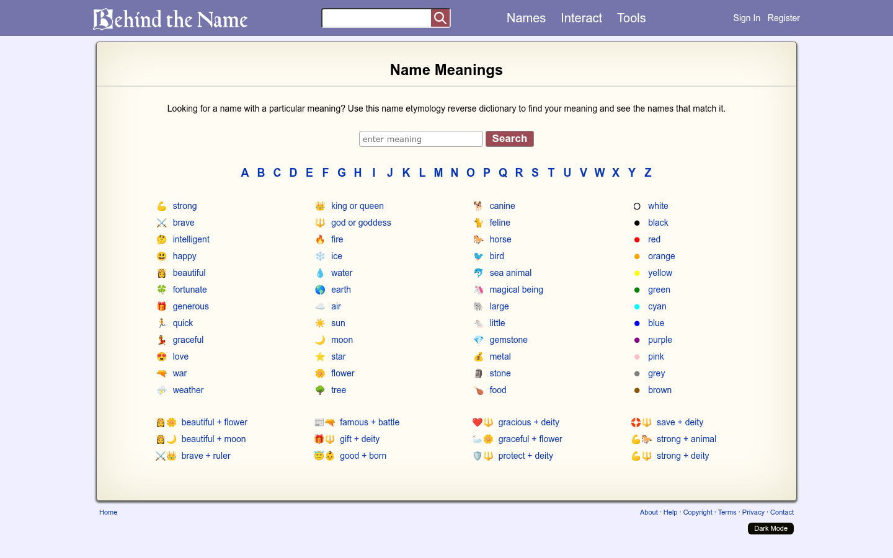This screenshot has height=558, width=893.
Task: Open the Privacy footer link
Action: click(753, 512)
